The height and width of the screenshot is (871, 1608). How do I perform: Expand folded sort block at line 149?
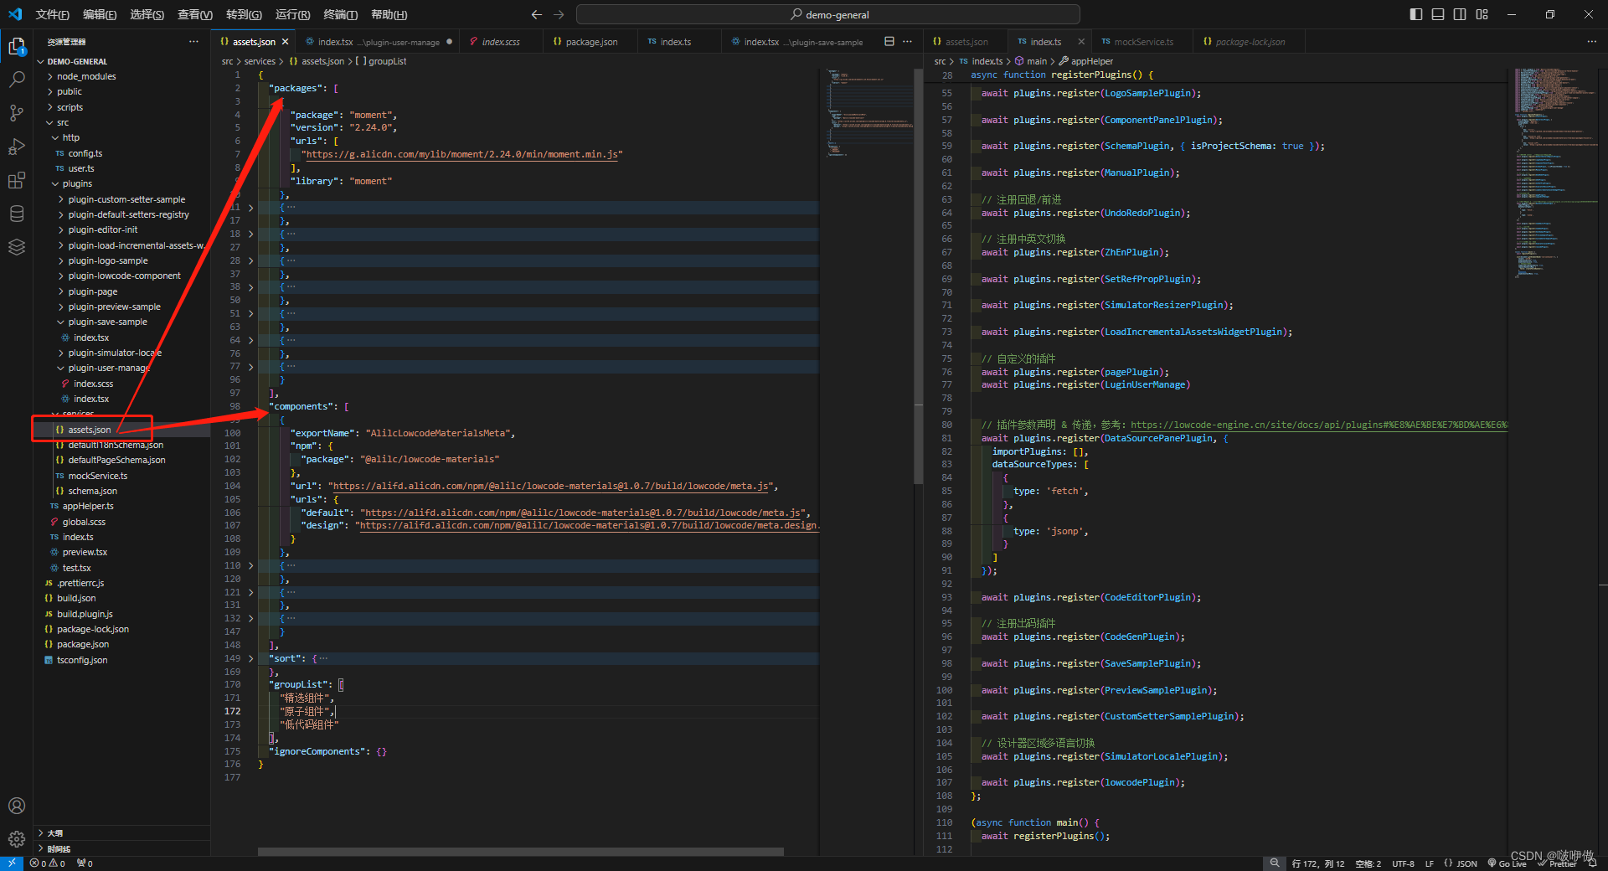pyautogui.click(x=251, y=658)
